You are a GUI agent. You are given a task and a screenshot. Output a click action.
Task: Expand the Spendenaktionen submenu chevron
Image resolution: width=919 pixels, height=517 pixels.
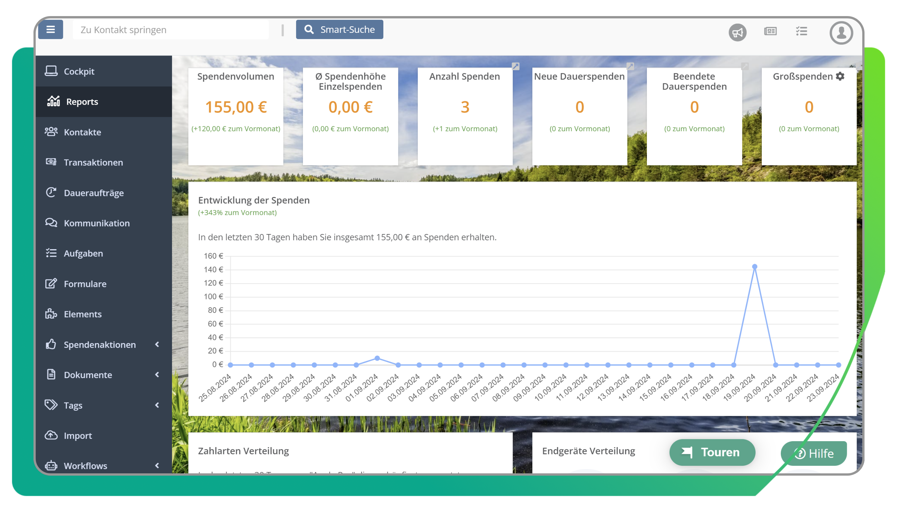(x=157, y=344)
